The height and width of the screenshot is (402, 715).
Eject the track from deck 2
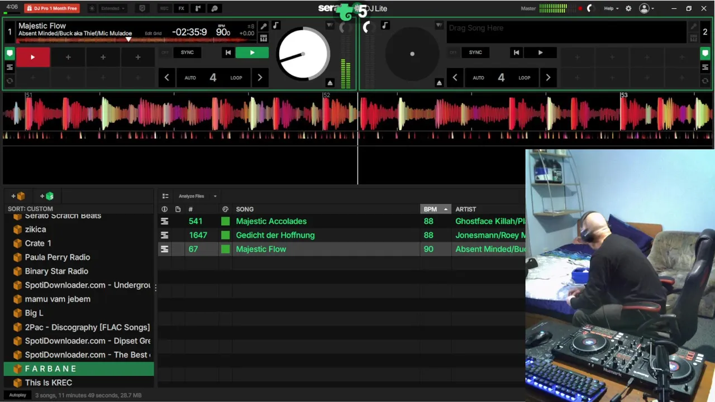(x=439, y=83)
